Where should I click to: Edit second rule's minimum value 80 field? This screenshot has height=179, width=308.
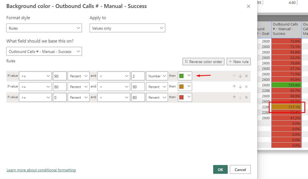pyautogui.click(x=60, y=87)
